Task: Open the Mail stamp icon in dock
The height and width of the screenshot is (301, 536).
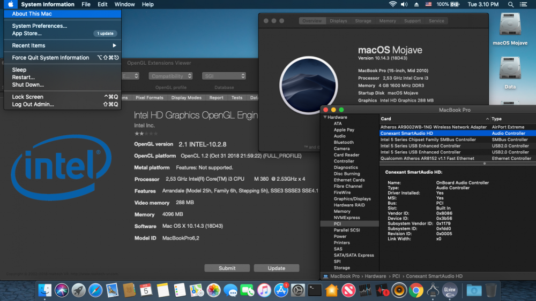Action: click(x=112, y=290)
